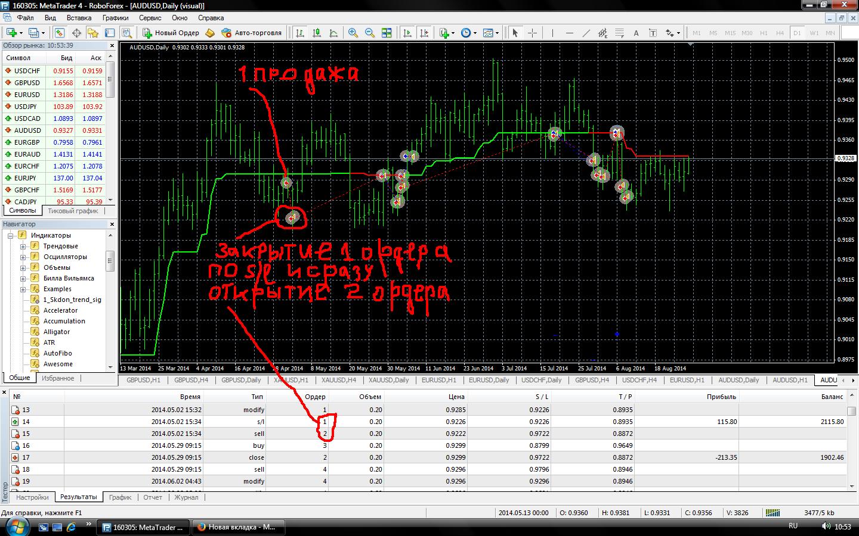This screenshot has width=859, height=536.
Task: Draw a horizontal line
Action: click(x=569, y=33)
